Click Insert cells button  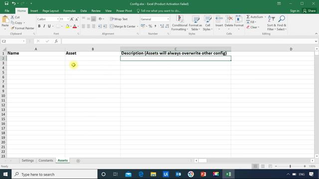click(x=219, y=23)
